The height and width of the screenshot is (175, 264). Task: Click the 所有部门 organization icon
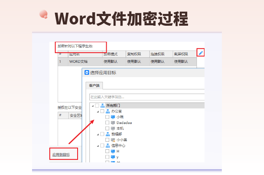coord(102,105)
